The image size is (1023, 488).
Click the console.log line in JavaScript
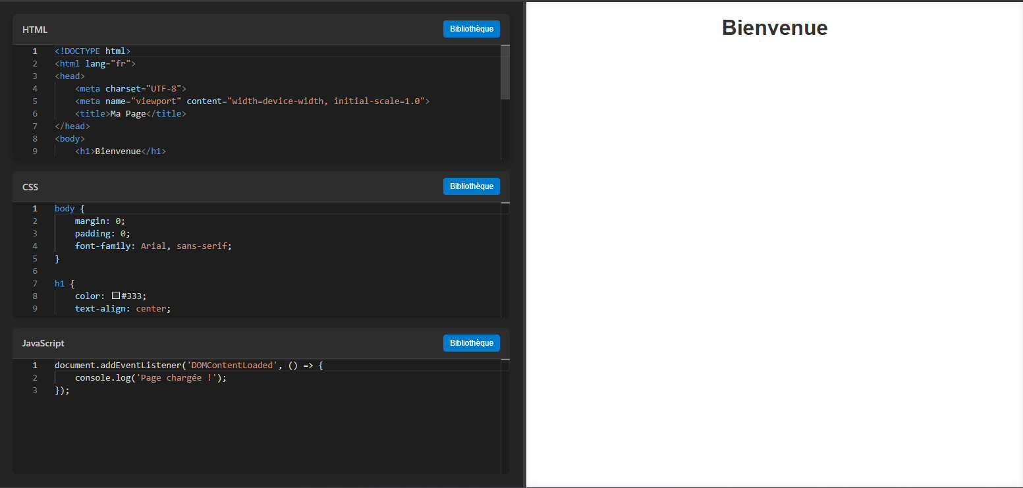(x=150, y=378)
